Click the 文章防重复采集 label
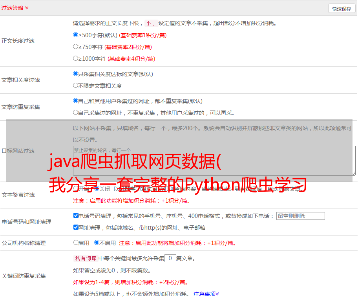Image resolution: width=358 pixels, height=301 pixels. [x=20, y=107]
